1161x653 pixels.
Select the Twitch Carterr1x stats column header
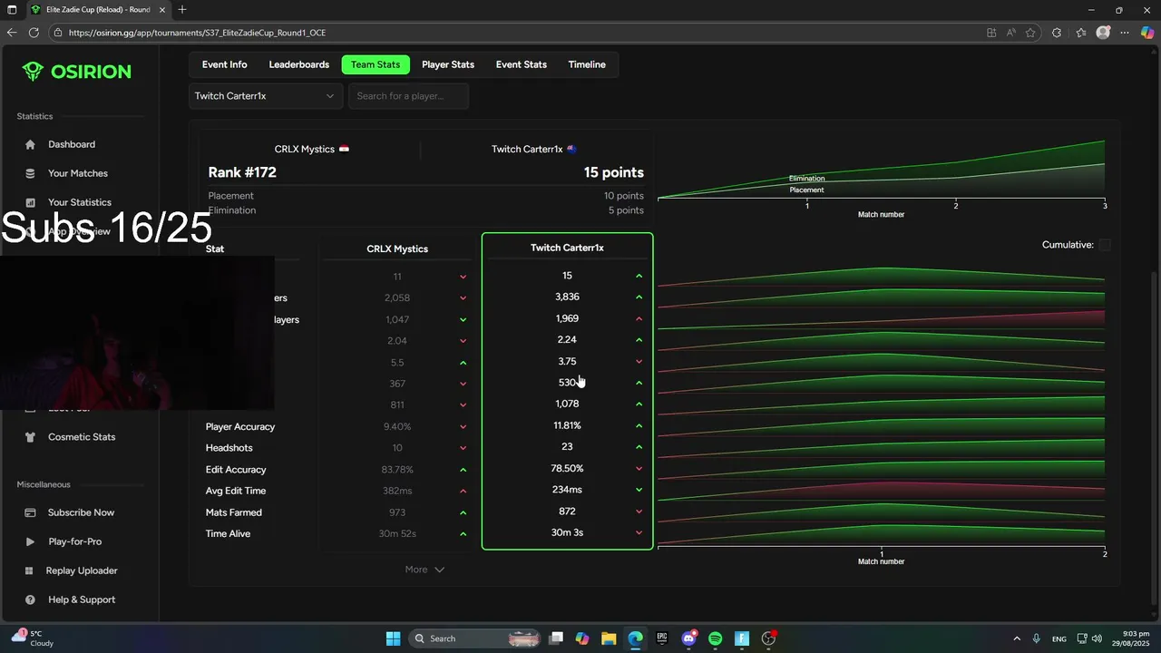(x=567, y=248)
